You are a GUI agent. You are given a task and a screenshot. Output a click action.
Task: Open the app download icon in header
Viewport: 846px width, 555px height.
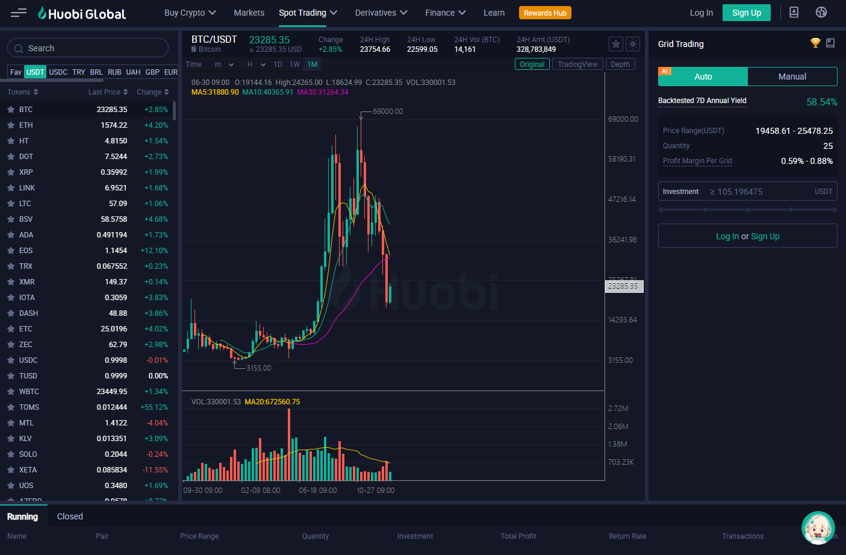click(794, 12)
